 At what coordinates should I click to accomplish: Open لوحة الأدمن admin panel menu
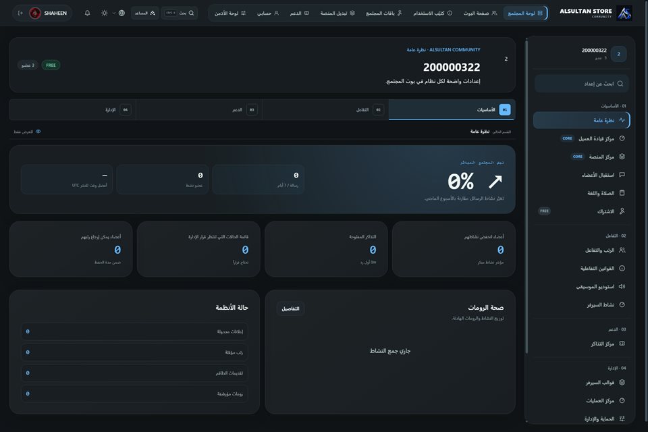pos(230,13)
